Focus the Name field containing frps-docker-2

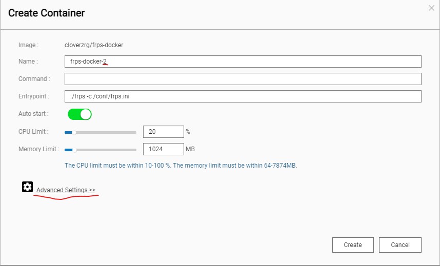243,62
